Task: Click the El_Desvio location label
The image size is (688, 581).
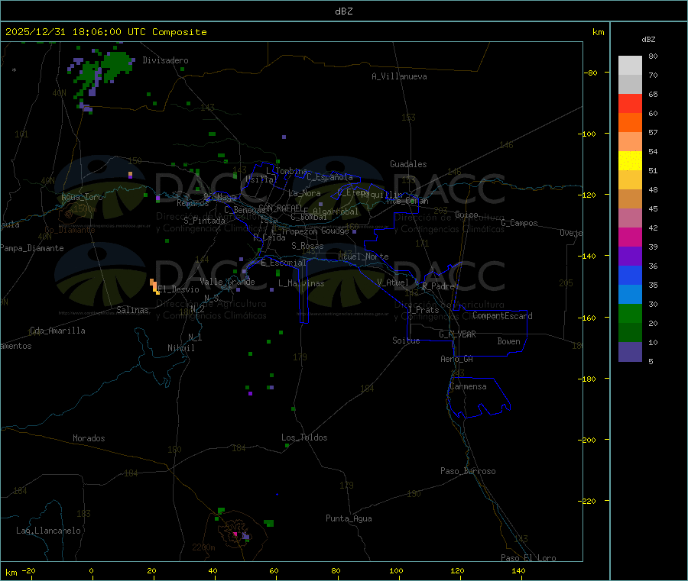Action: pyautogui.click(x=179, y=289)
